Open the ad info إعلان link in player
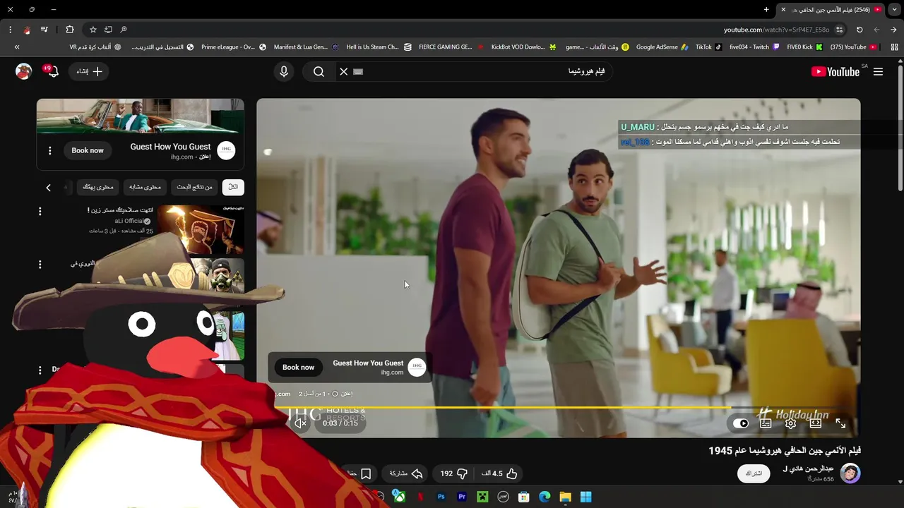904x508 pixels. [342, 394]
